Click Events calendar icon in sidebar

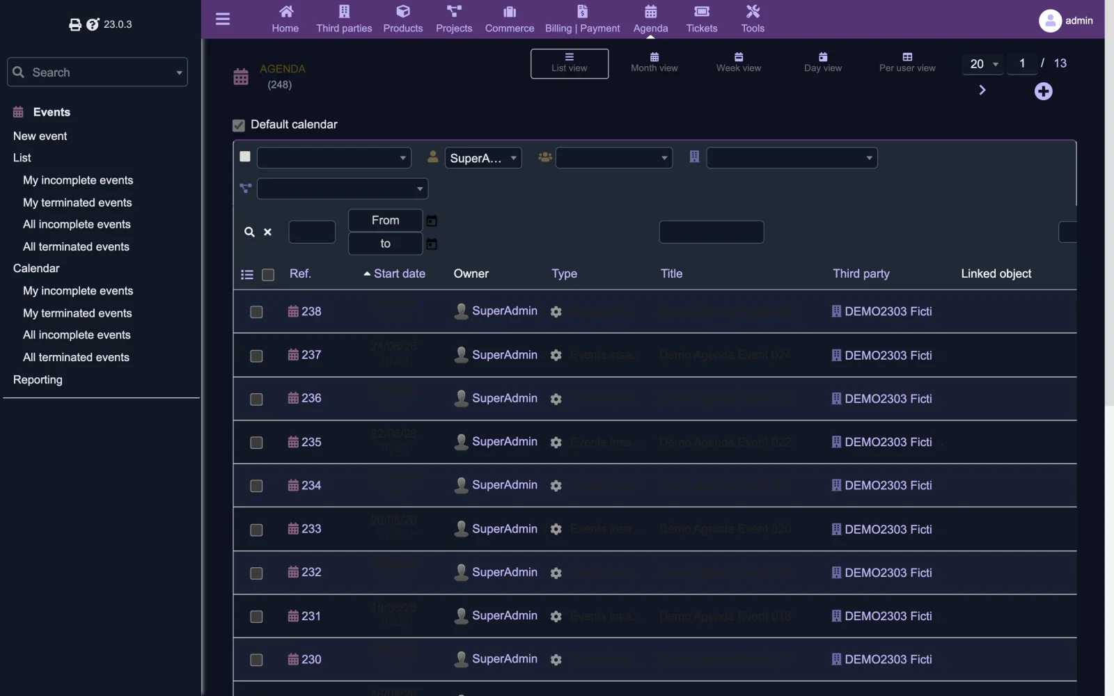(x=18, y=112)
